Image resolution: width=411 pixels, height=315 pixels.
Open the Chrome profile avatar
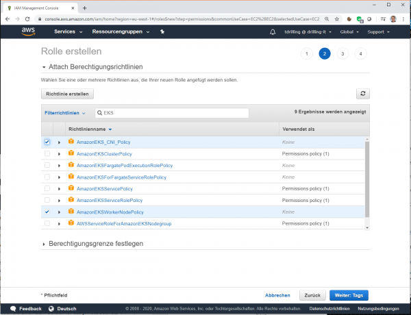(393, 19)
